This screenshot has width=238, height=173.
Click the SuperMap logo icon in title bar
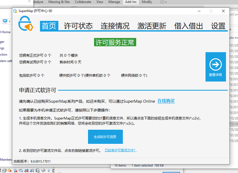pyautogui.click(x=15, y=11)
